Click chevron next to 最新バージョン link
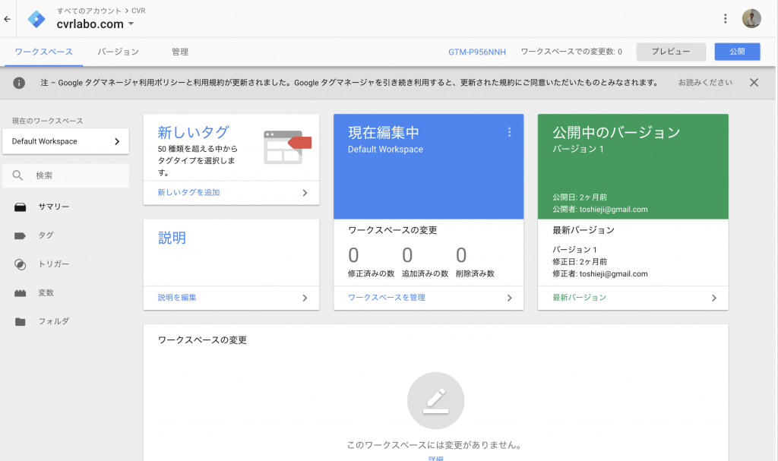Image resolution: width=778 pixels, height=461 pixels. click(x=713, y=298)
